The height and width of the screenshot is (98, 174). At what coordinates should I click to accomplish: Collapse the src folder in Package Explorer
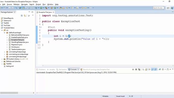(2, 30)
